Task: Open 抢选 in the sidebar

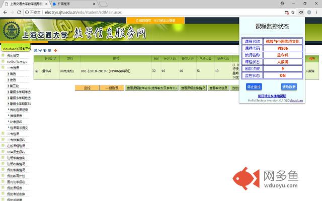Action: pyautogui.click(x=13, y=80)
